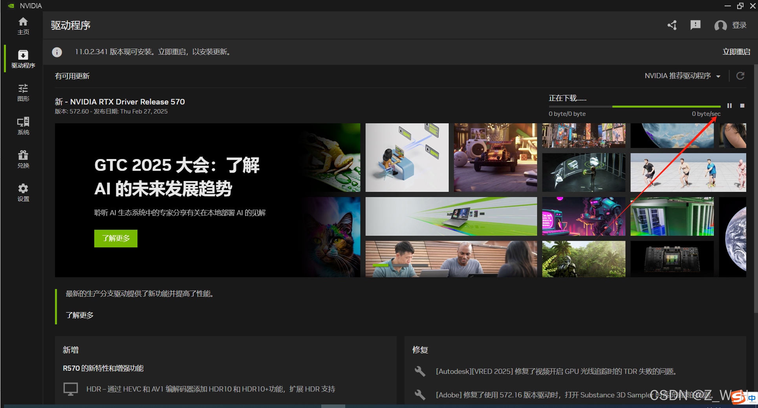The width and height of the screenshot is (758, 408).
Task: Click the 新增 section heading
Action: coord(71,350)
